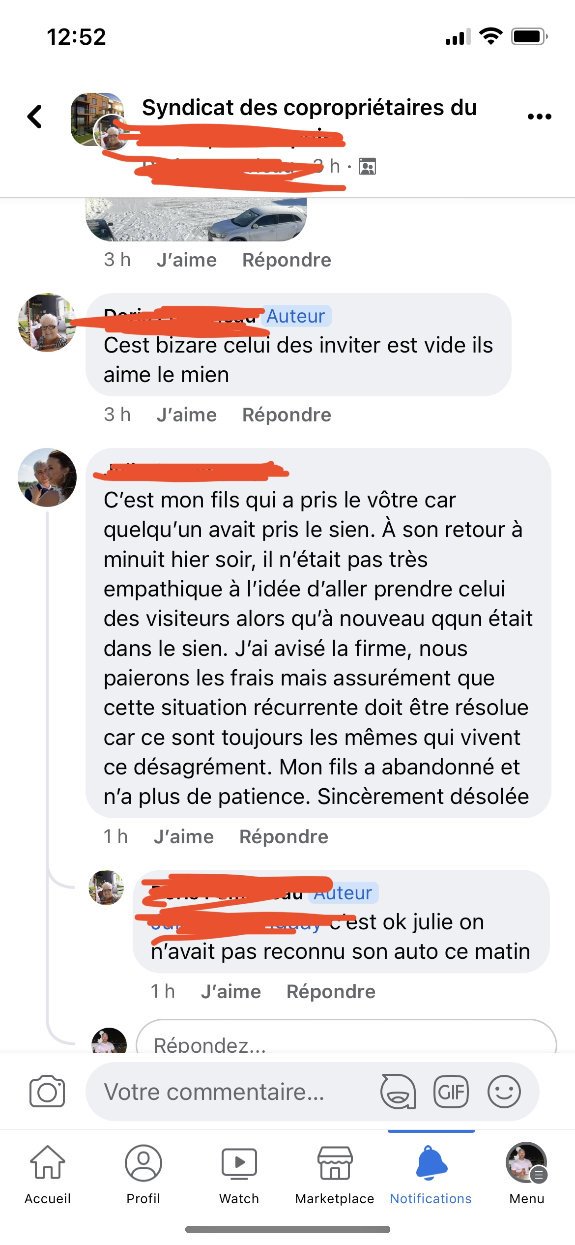Go to Accueil home tab
Screen dimensions: 575x1245
(x=48, y=1174)
